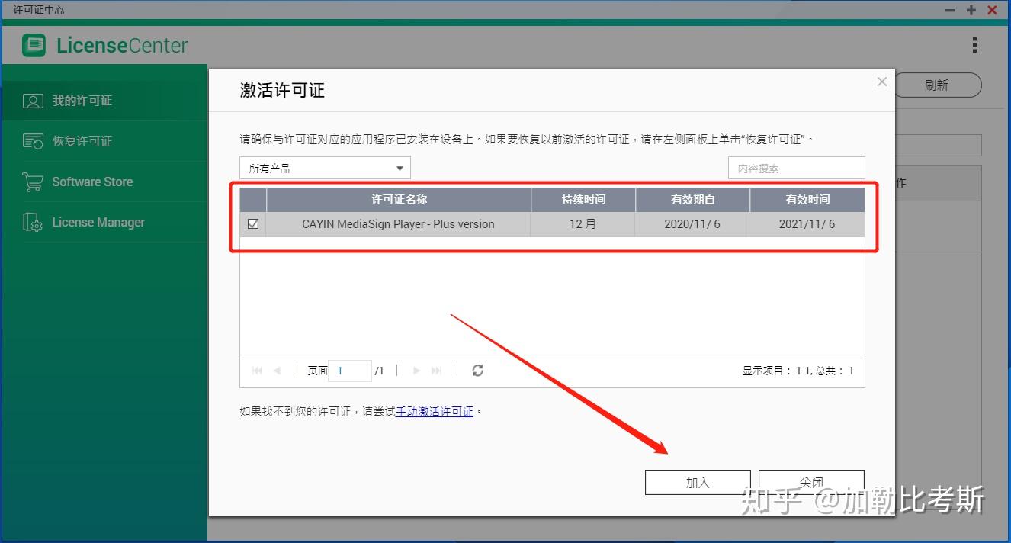This screenshot has width=1011, height=543.
Task: Open the three-dot options menu
Action: pos(974,46)
